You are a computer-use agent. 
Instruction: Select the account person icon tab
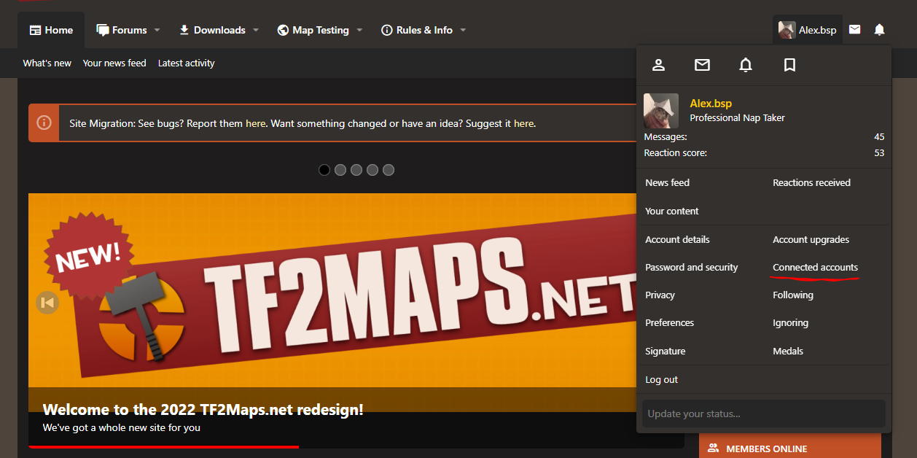(658, 65)
